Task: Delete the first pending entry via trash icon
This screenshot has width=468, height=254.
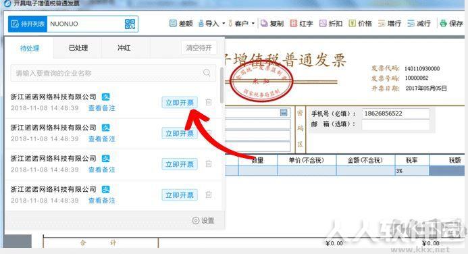Action: 209,103
